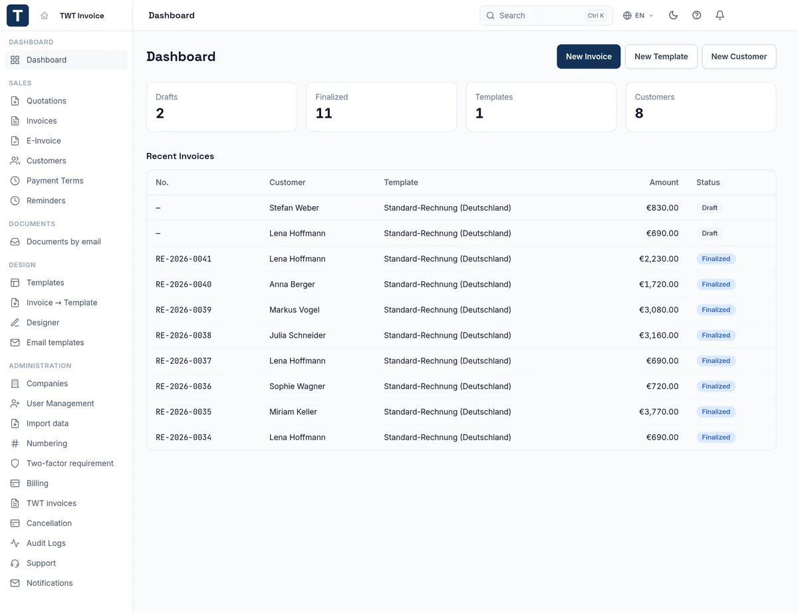The width and height of the screenshot is (798, 613).
Task: Click invoice RE-2026-0036
Action: (x=184, y=386)
